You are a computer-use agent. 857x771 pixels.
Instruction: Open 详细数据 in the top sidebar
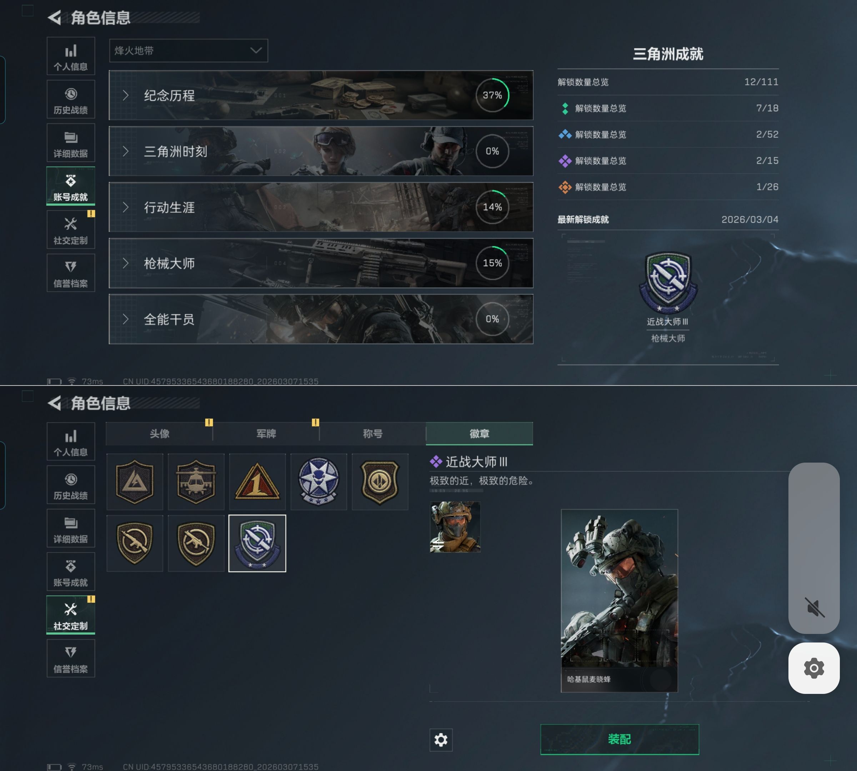pyautogui.click(x=71, y=143)
